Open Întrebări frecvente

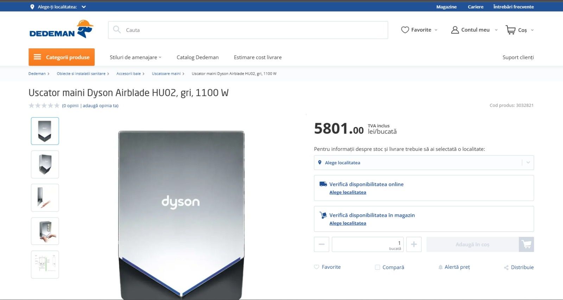(x=513, y=7)
